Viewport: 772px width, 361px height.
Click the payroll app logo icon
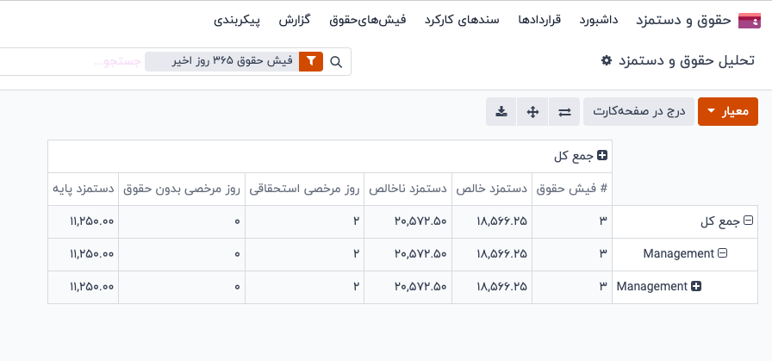[750, 20]
